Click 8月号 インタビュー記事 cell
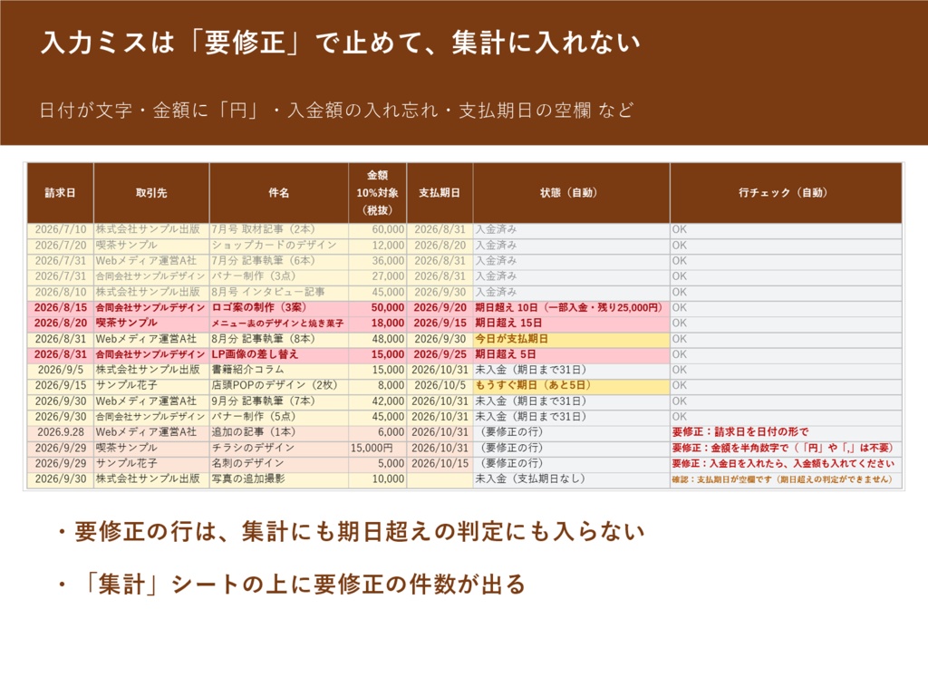The width and height of the screenshot is (928, 696). [279, 292]
